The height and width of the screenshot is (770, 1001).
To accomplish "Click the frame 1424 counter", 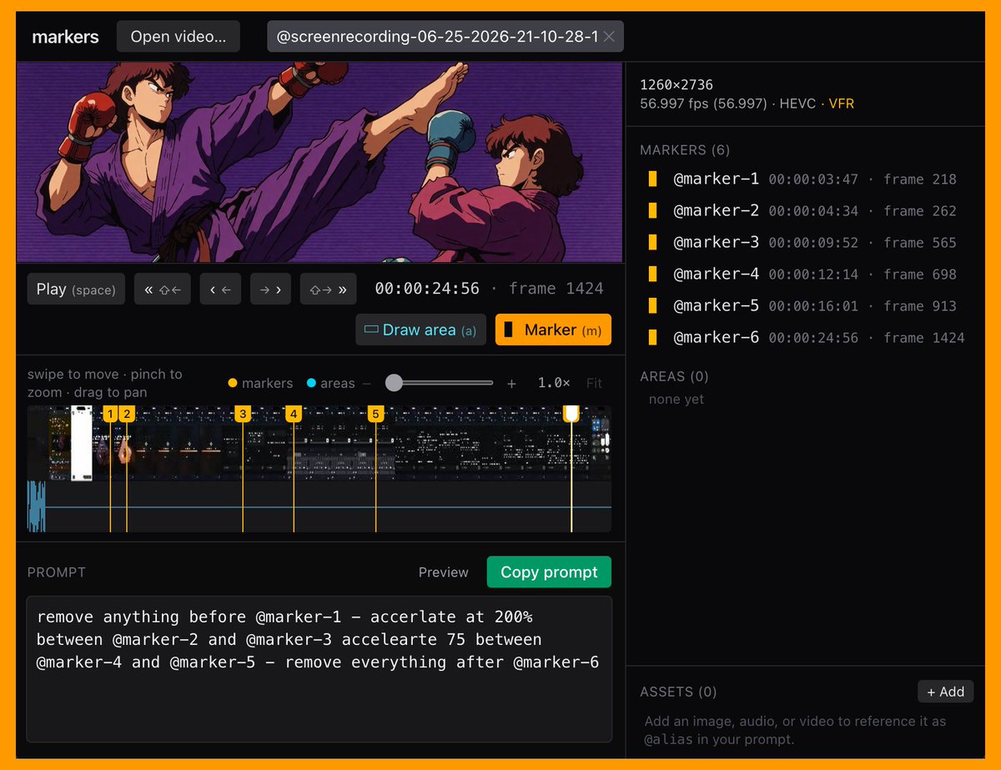I will pyautogui.click(x=556, y=289).
